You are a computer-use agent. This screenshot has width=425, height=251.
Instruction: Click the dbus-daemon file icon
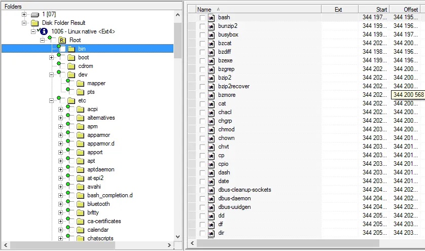(211, 199)
